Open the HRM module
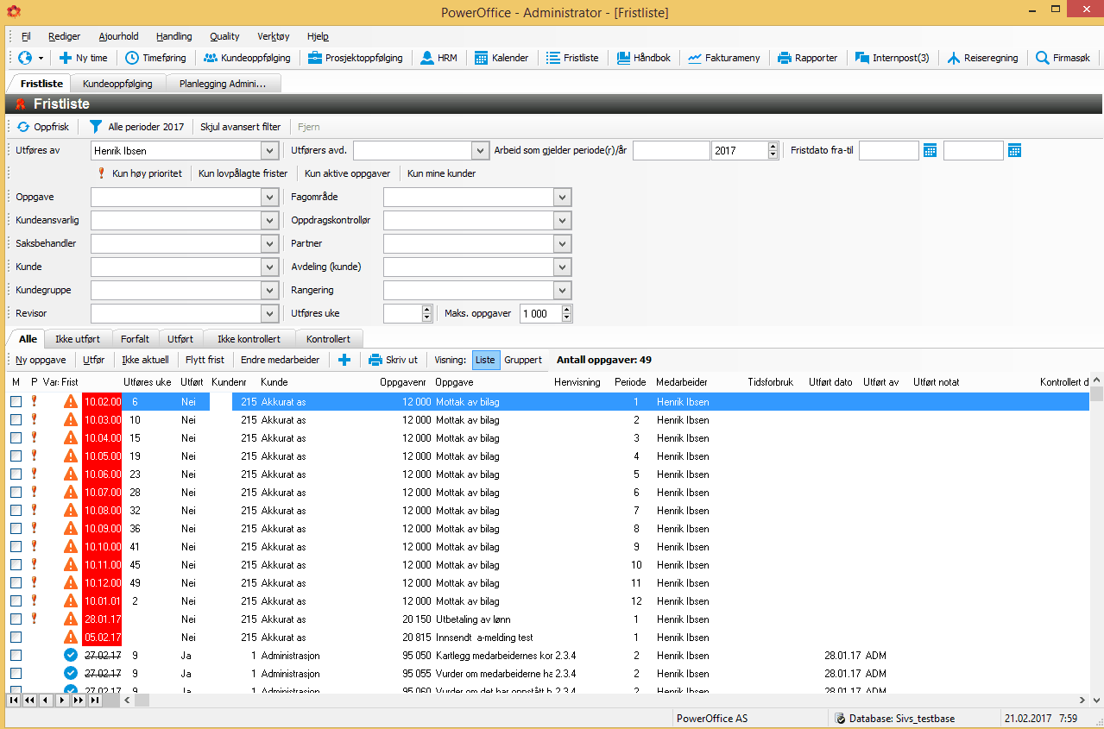1104x729 pixels. click(438, 58)
